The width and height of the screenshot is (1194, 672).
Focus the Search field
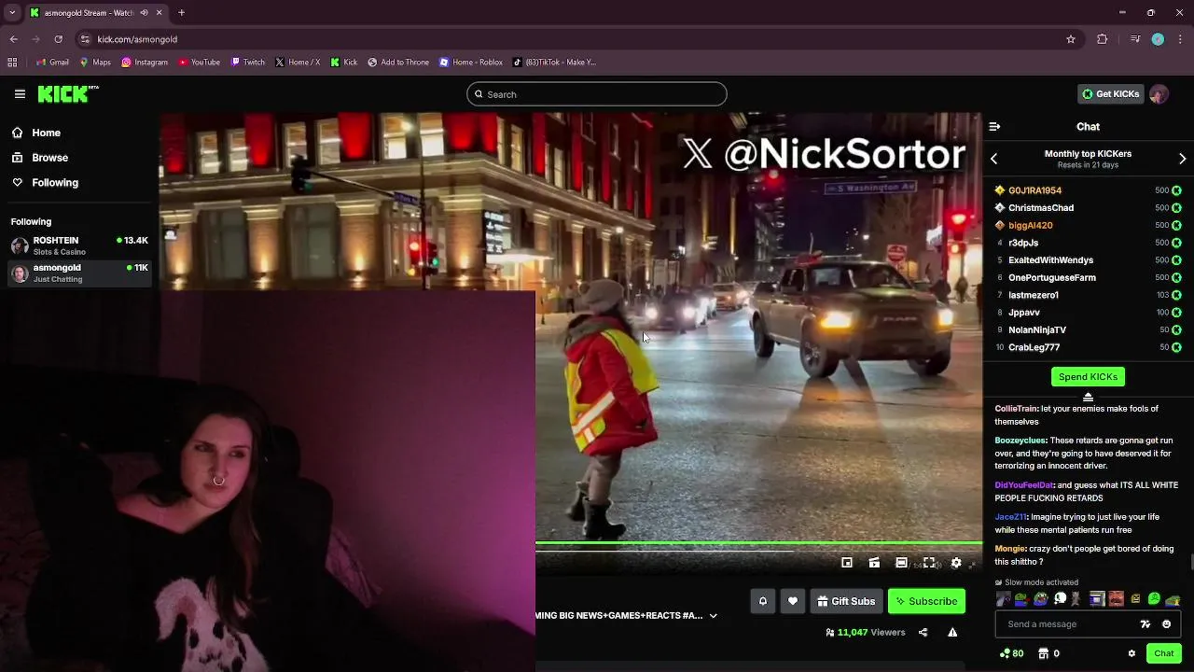click(597, 93)
